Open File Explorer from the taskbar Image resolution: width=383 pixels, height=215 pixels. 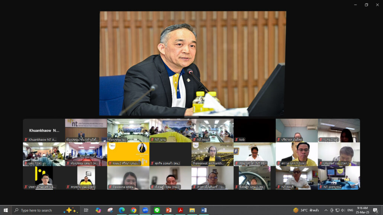[192, 210]
